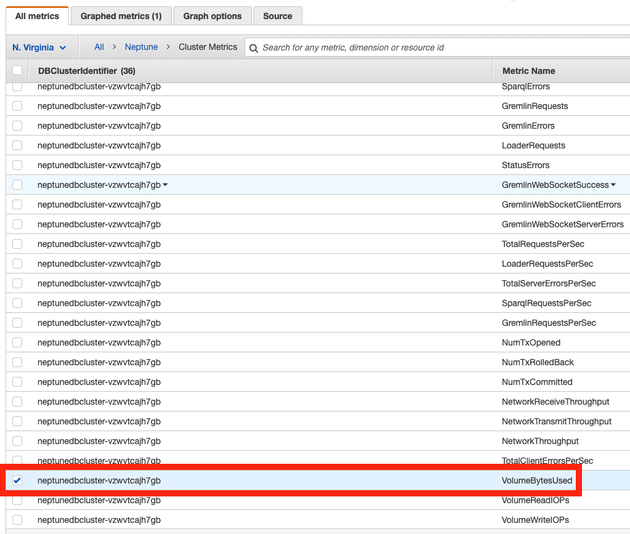This screenshot has width=630, height=534.
Task: Check the LoaderRequests metric checkbox
Action: [x=17, y=145]
